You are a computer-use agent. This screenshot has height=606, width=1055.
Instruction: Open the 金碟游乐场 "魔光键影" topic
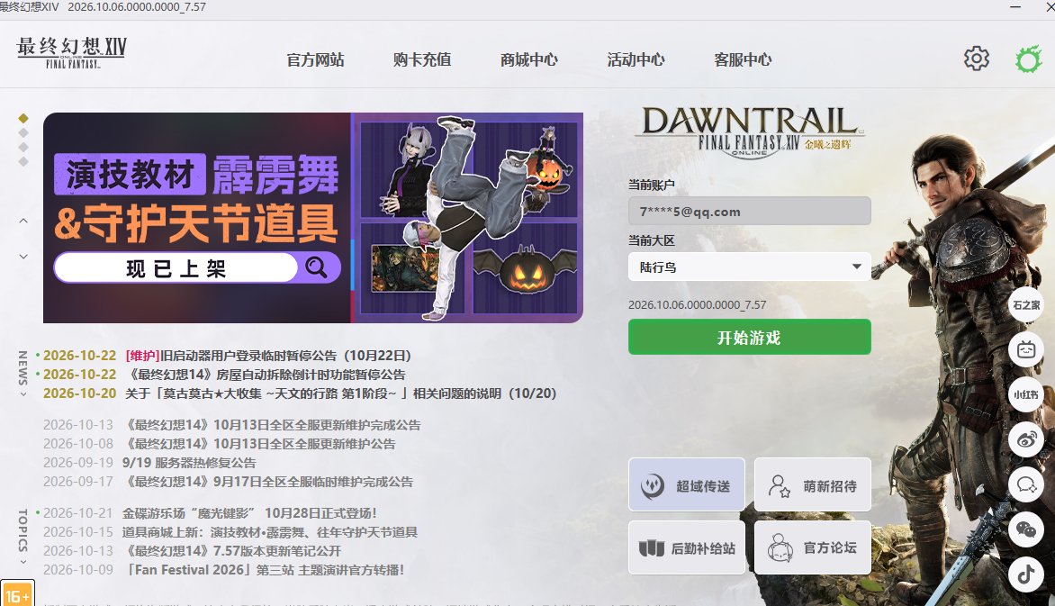coord(249,513)
